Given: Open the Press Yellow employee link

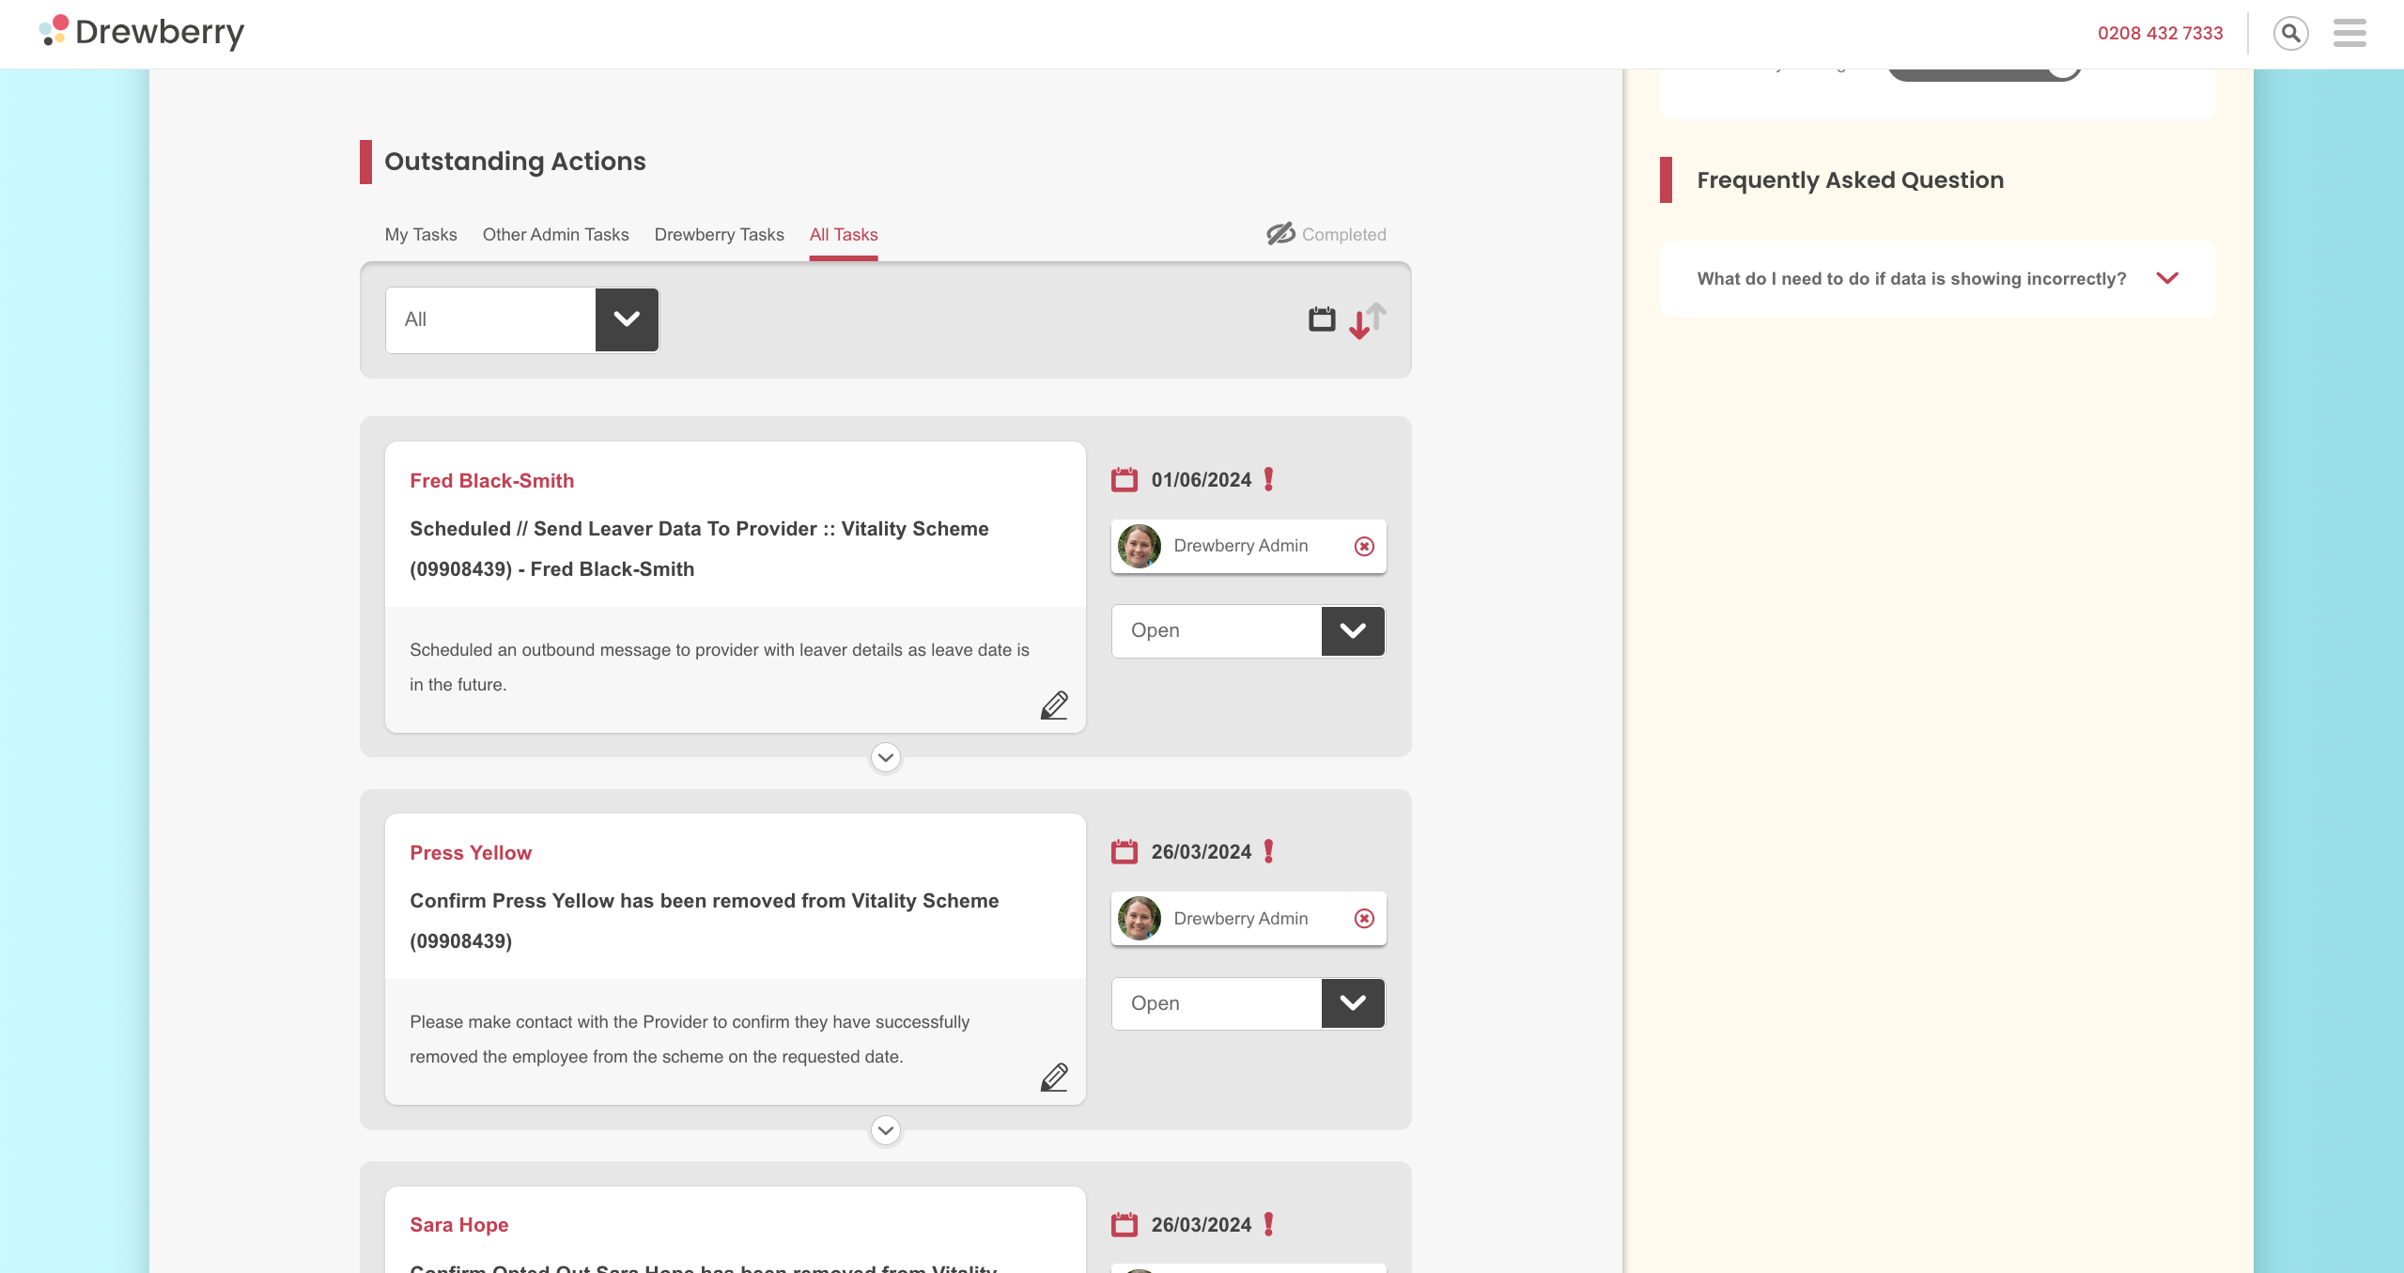Looking at the screenshot, I should tap(471, 853).
